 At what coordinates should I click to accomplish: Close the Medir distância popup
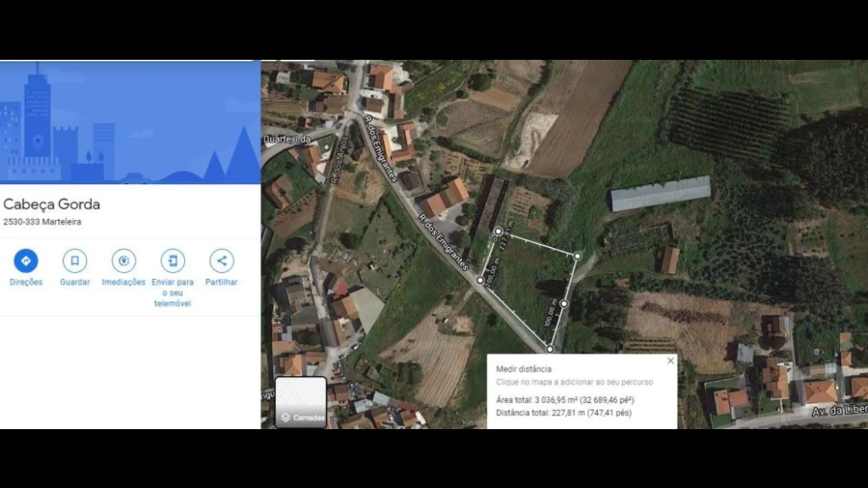point(670,361)
